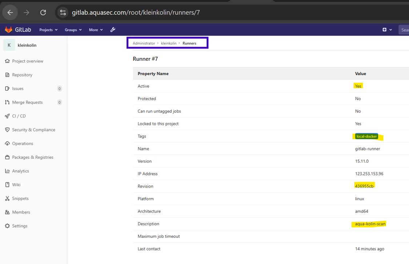The width and height of the screenshot is (409, 264).
Task: Click the Search field in navbar
Action: (404, 30)
